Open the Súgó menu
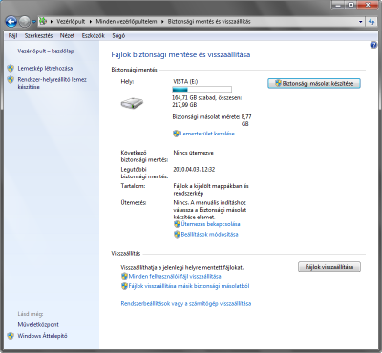Viewport: 382px width, 353px height. click(x=118, y=36)
